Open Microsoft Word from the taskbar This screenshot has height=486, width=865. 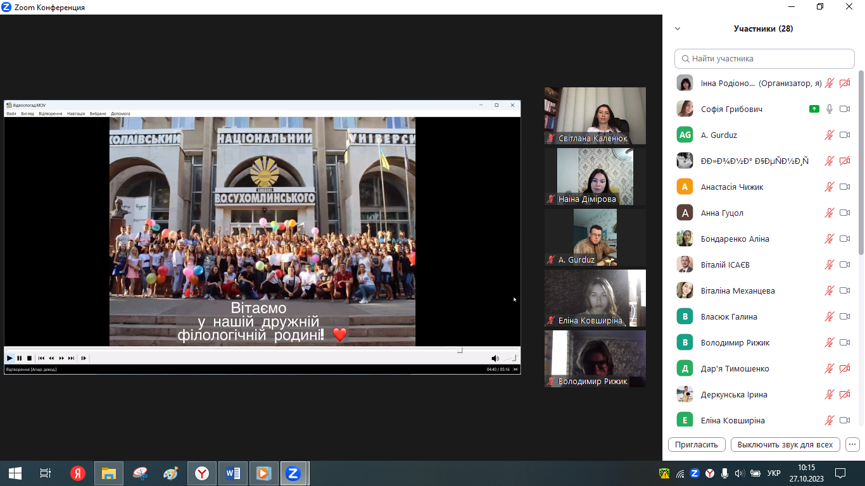click(x=232, y=473)
